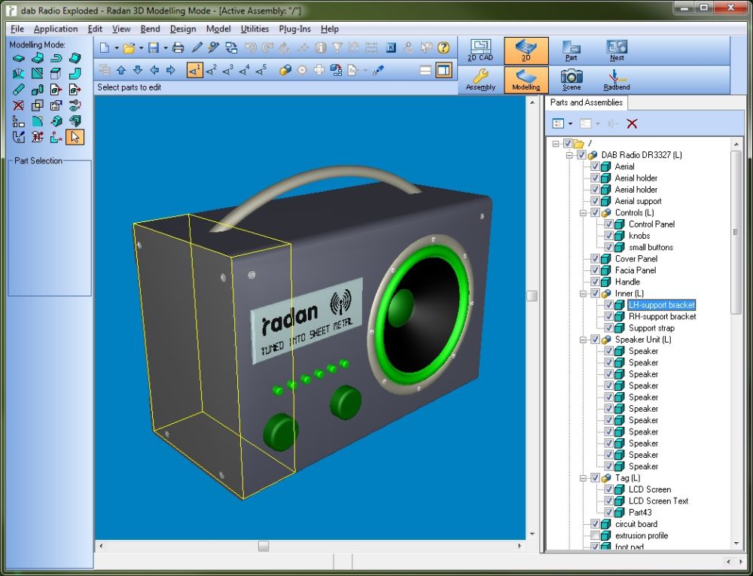Select the flat sheet tool in Modelling Mode

[18, 58]
